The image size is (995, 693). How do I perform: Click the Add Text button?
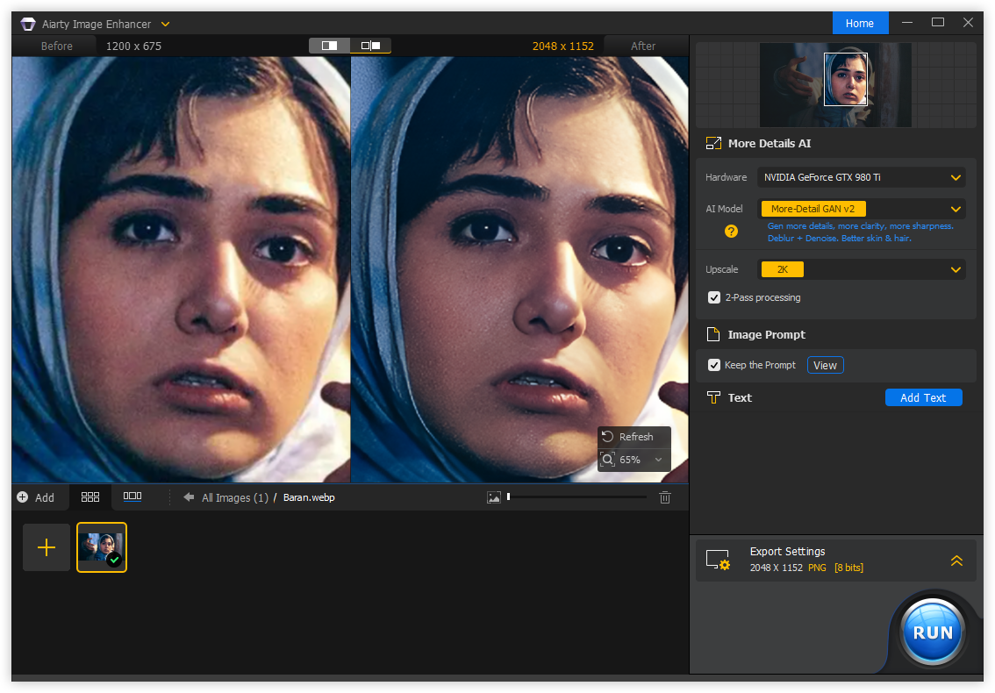click(x=923, y=398)
